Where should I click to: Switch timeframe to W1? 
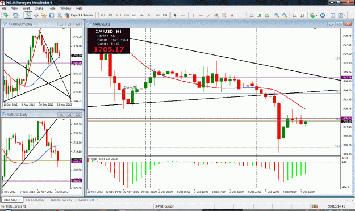pos(157,15)
